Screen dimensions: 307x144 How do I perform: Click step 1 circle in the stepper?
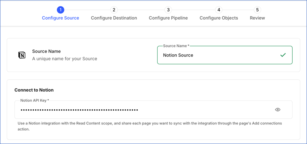[x=61, y=10]
